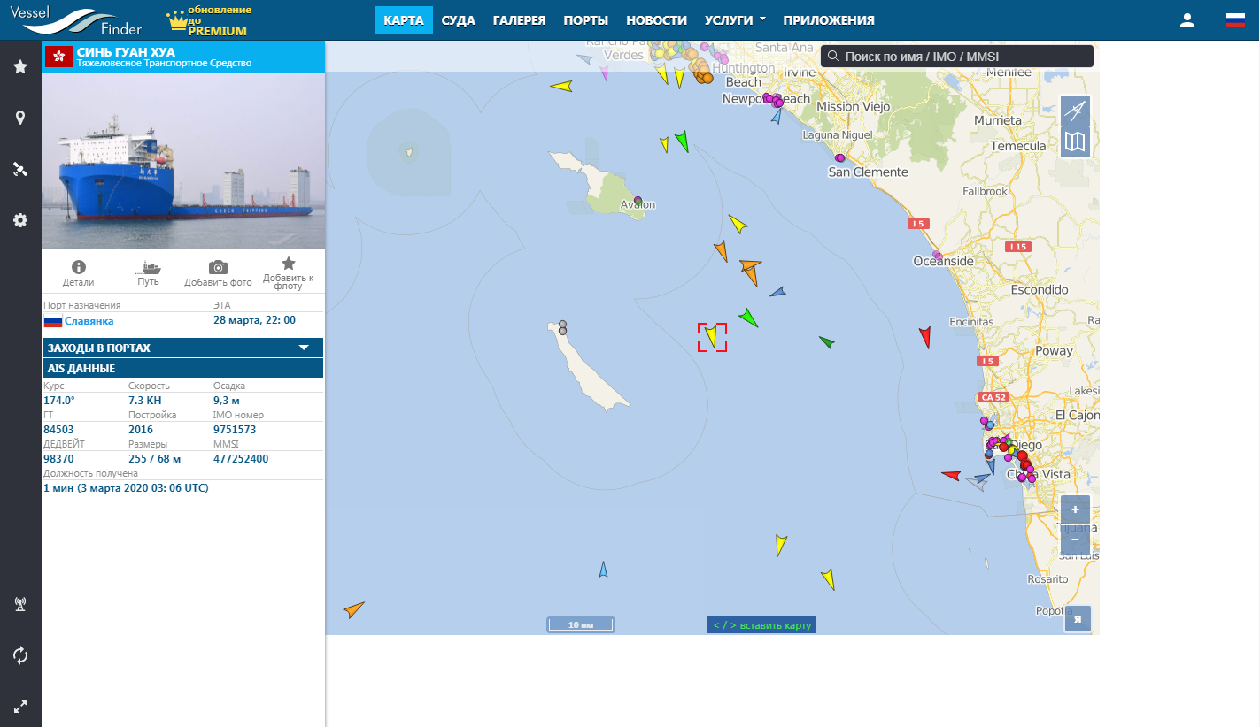
Task: Click the вставить карту embed button
Action: click(761, 625)
